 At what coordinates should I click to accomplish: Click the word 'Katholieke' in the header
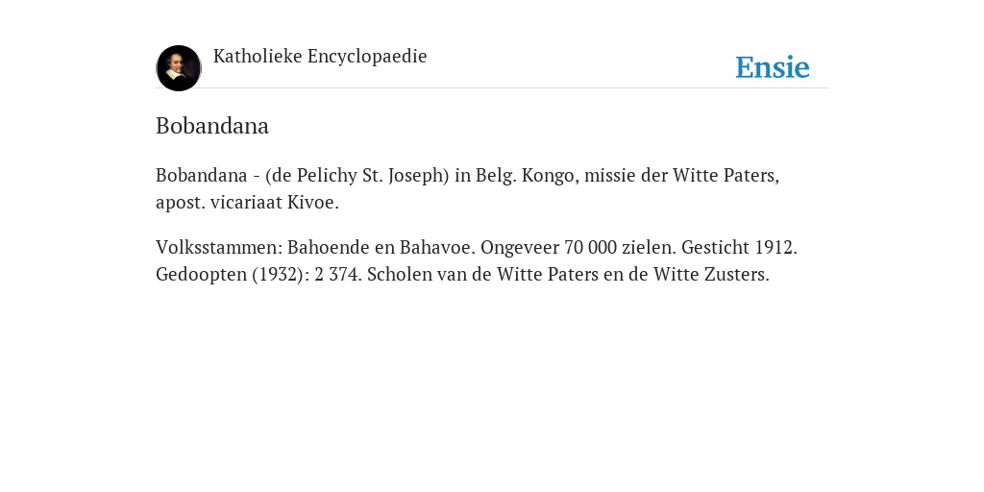pyautogui.click(x=258, y=56)
